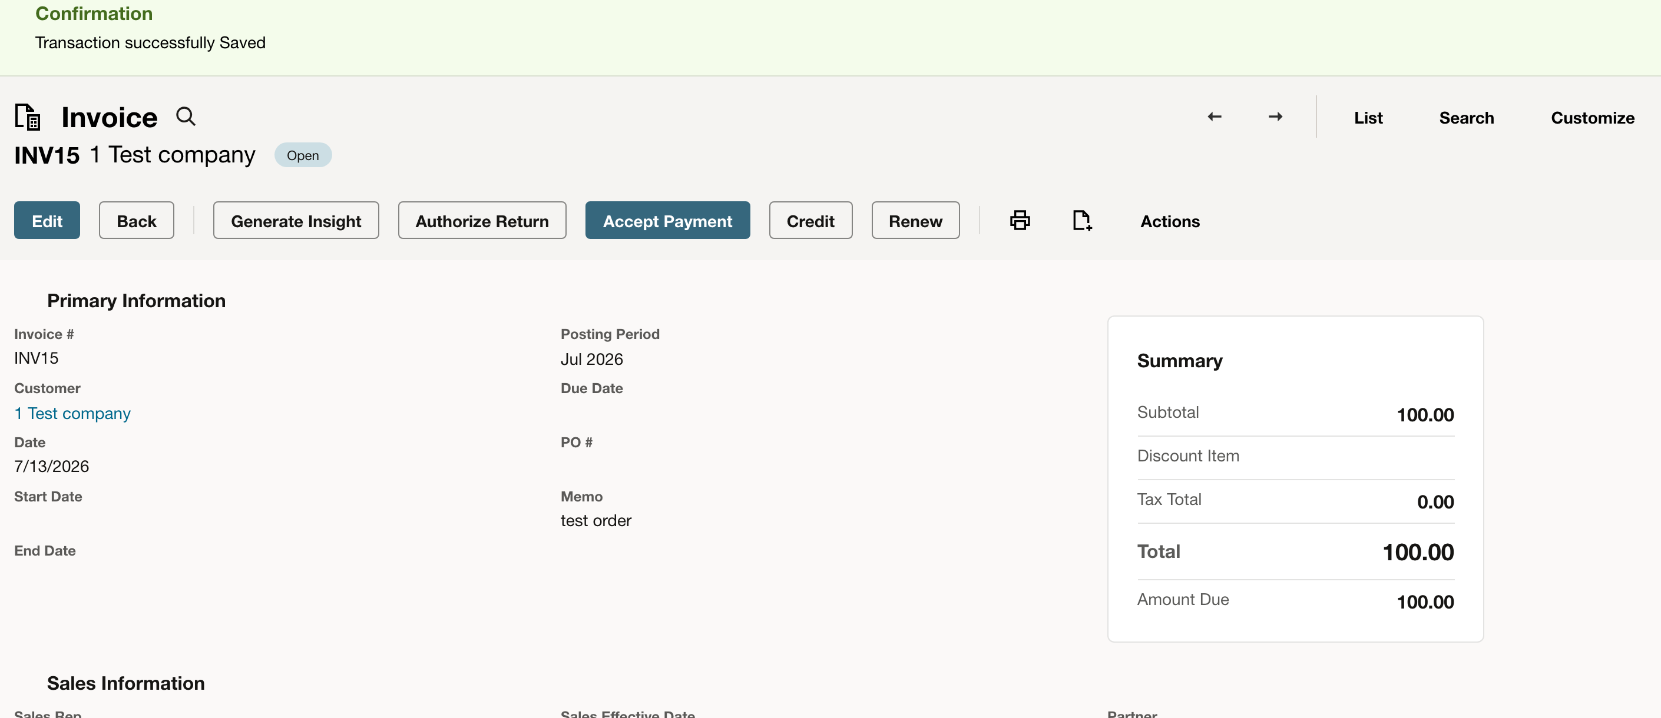1661x718 pixels.
Task: Open the List view
Action: pos(1368,117)
